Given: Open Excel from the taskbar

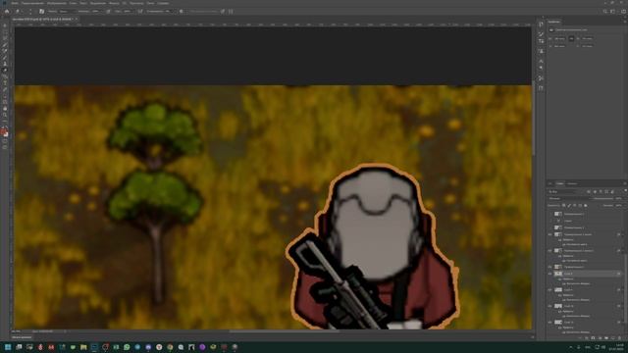Looking at the screenshot, I should click(116, 347).
